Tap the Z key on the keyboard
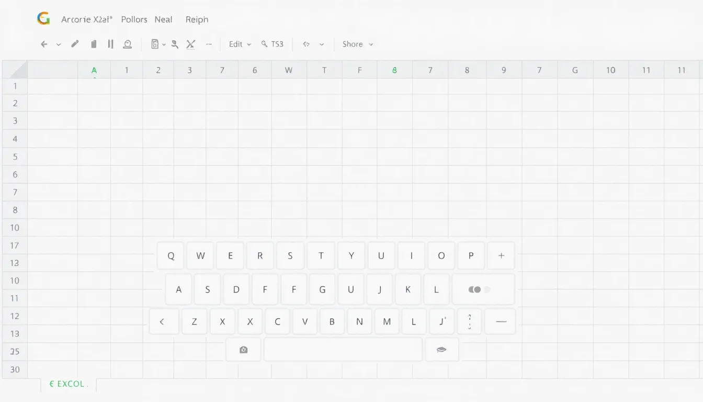Screen dimensions: 703x402 pyautogui.click(x=194, y=322)
